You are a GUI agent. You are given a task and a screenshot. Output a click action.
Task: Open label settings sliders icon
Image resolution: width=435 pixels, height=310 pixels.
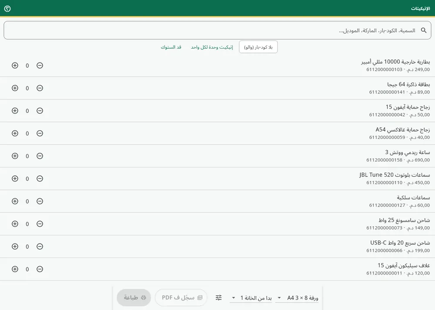[x=219, y=297]
